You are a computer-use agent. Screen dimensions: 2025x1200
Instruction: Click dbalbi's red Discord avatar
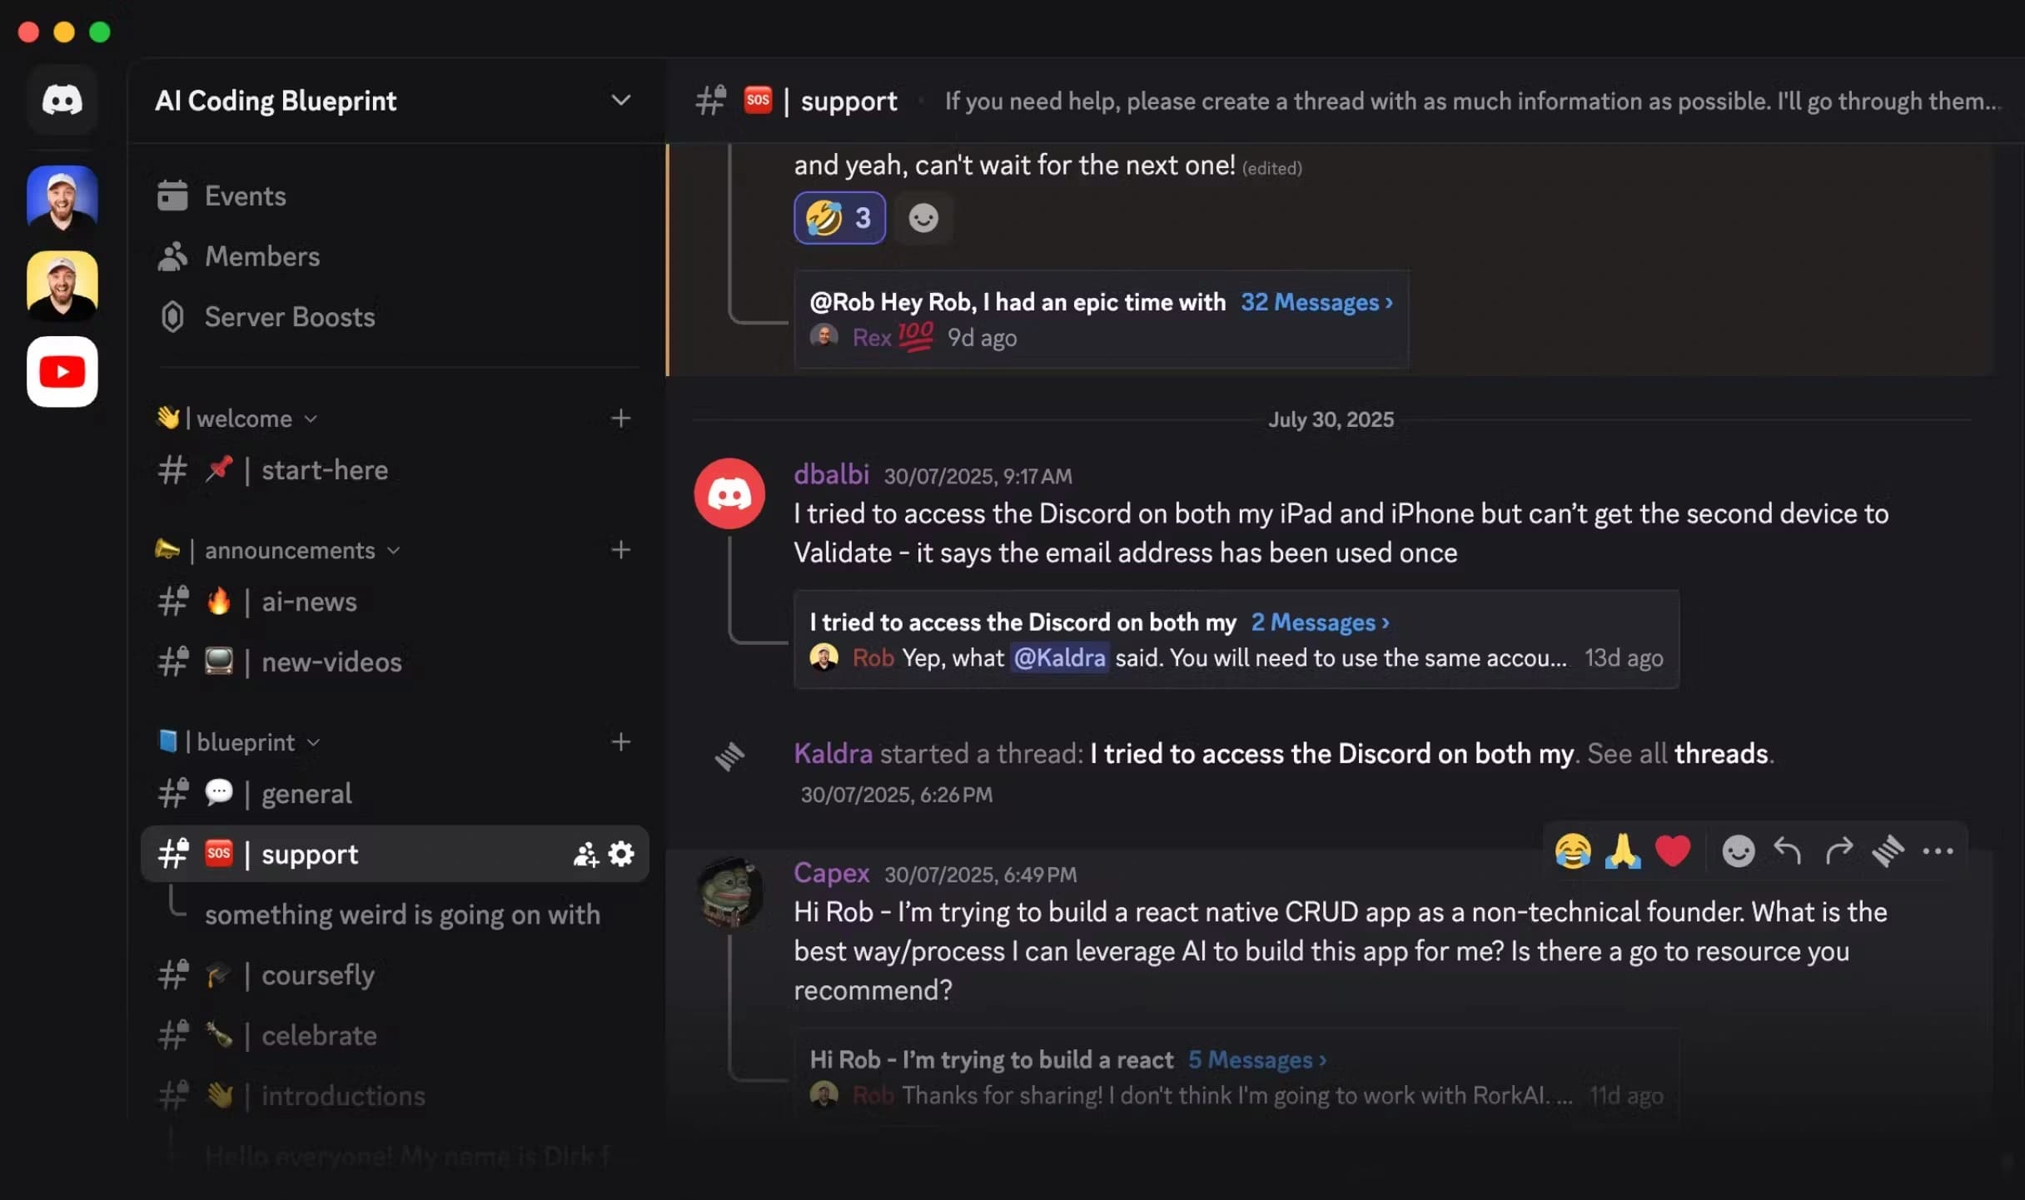point(729,493)
